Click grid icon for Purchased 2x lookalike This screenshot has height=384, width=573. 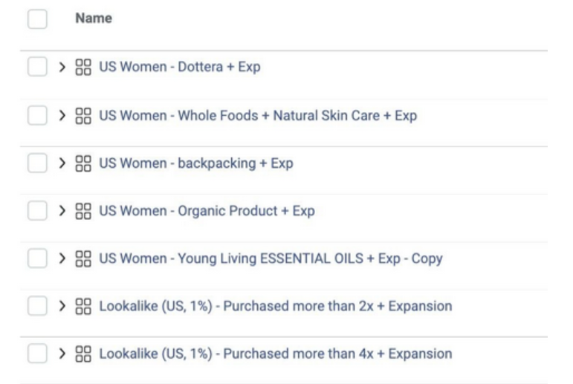point(83,306)
